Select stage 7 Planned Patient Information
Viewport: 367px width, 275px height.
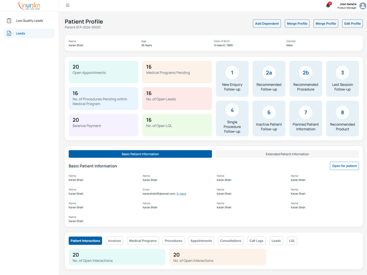tap(305, 118)
